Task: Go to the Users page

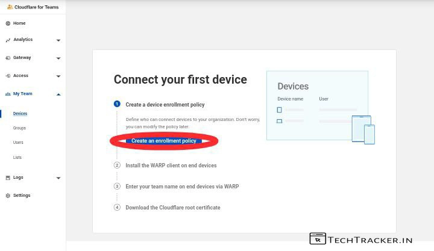Action: pos(18,143)
